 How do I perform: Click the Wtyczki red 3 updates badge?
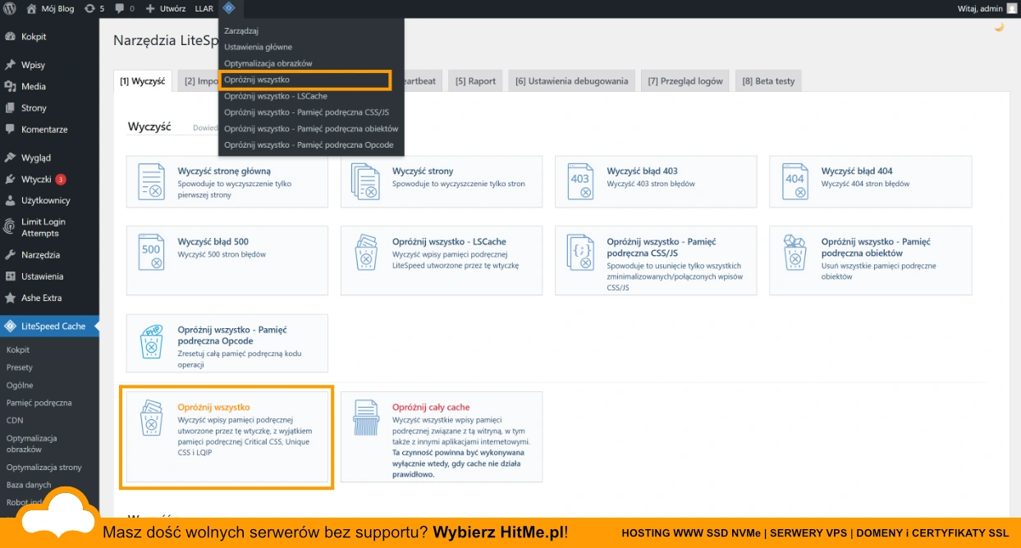click(x=61, y=179)
